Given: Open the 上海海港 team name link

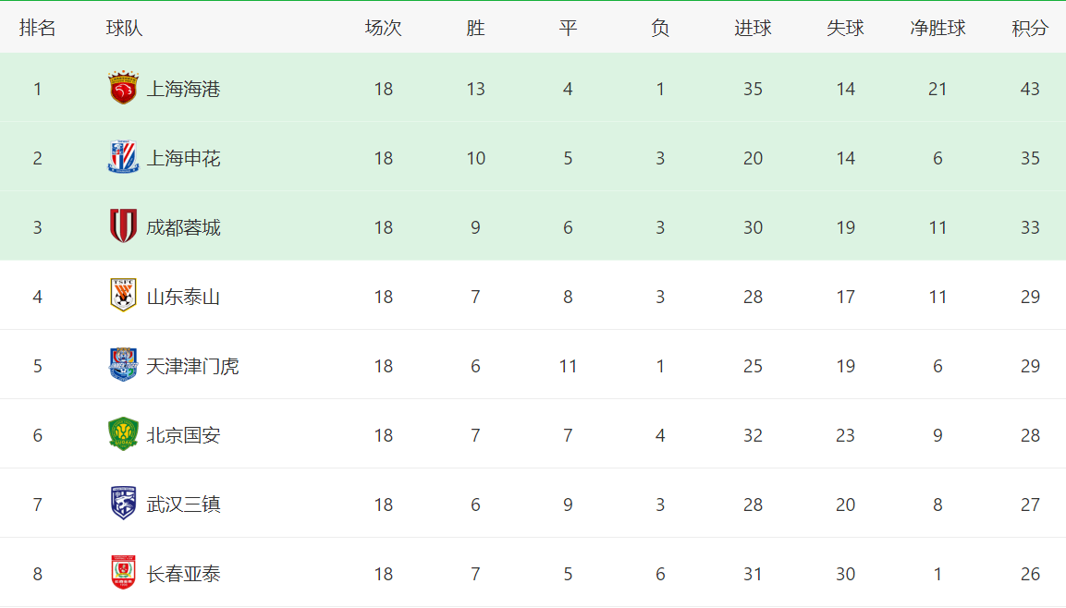Looking at the screenshot, I should [183, 89].
